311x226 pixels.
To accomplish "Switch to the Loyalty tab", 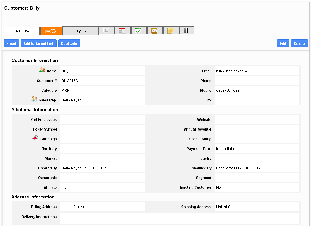I will (80, 31).
